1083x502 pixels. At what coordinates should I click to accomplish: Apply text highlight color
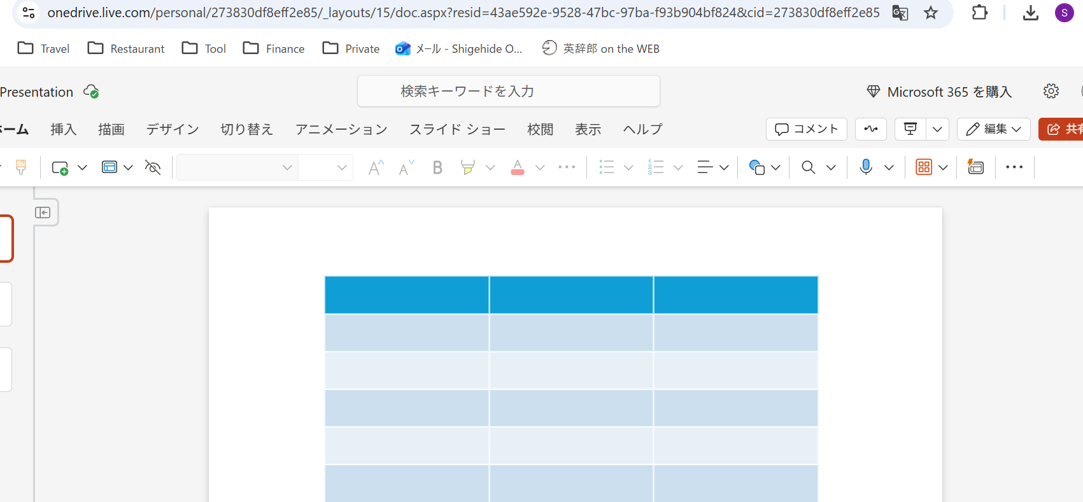click(468, 167)
